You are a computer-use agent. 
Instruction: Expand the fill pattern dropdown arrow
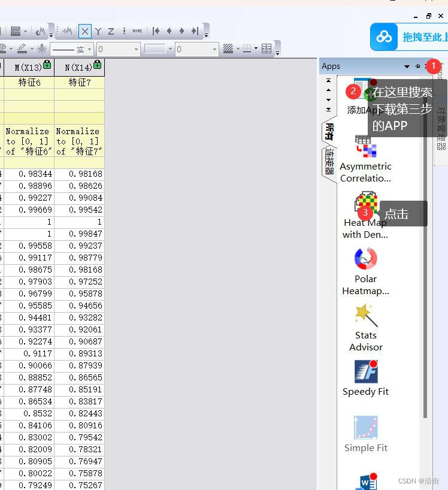click(x=238, y=49)
